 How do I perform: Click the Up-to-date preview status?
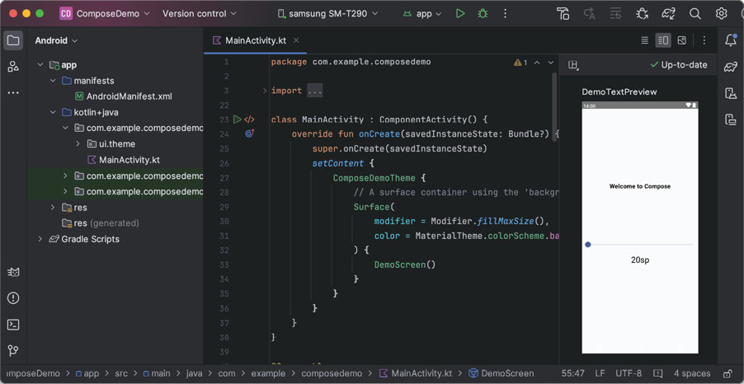coord(679,65)
